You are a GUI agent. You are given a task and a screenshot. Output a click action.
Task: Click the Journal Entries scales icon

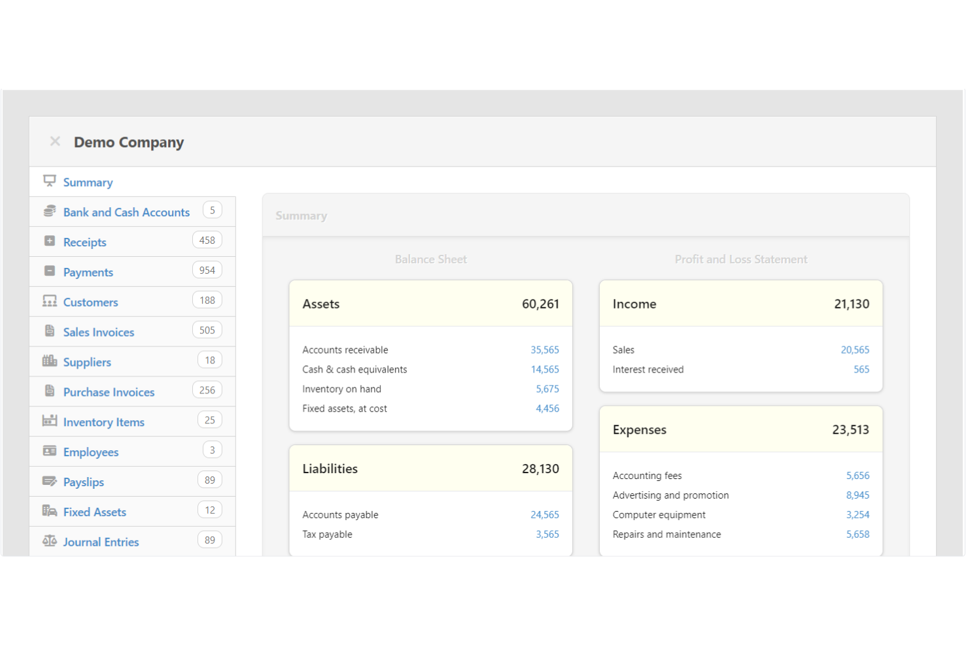[x=50, y=540]
